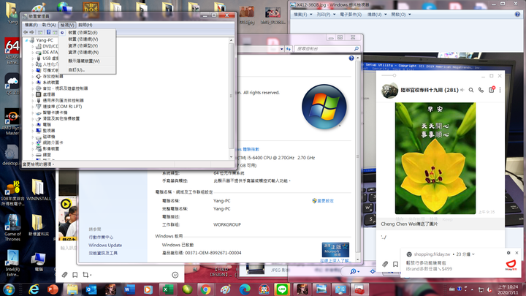Viewport: 526px width, 296px height.
Task: Open 開啟(O) dropdown in Photo Viewer
Action: coord(401,15)
